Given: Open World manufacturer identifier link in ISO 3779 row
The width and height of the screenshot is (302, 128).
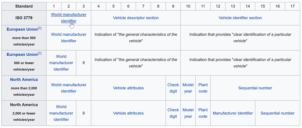Looking at the screenshot, I should pyautogui.click(x=69, y=18).
